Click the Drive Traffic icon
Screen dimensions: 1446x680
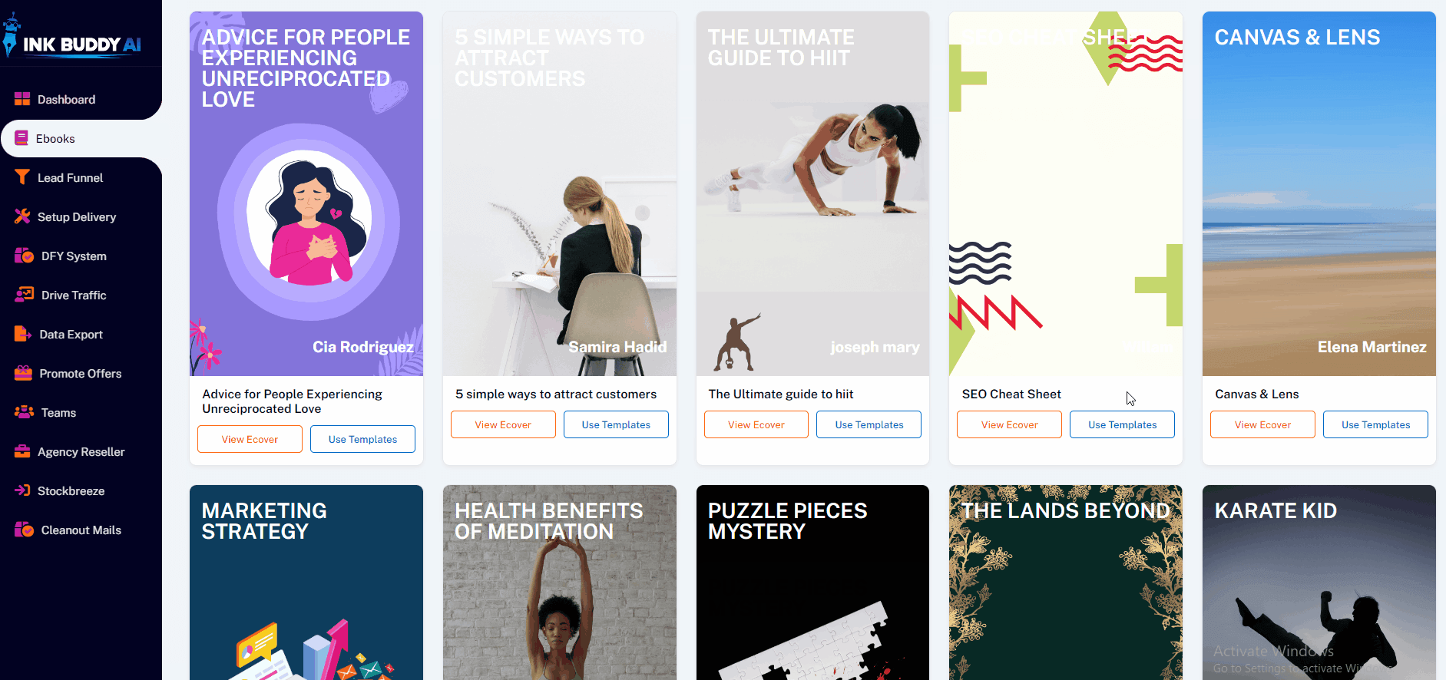[x=24, y=295]
